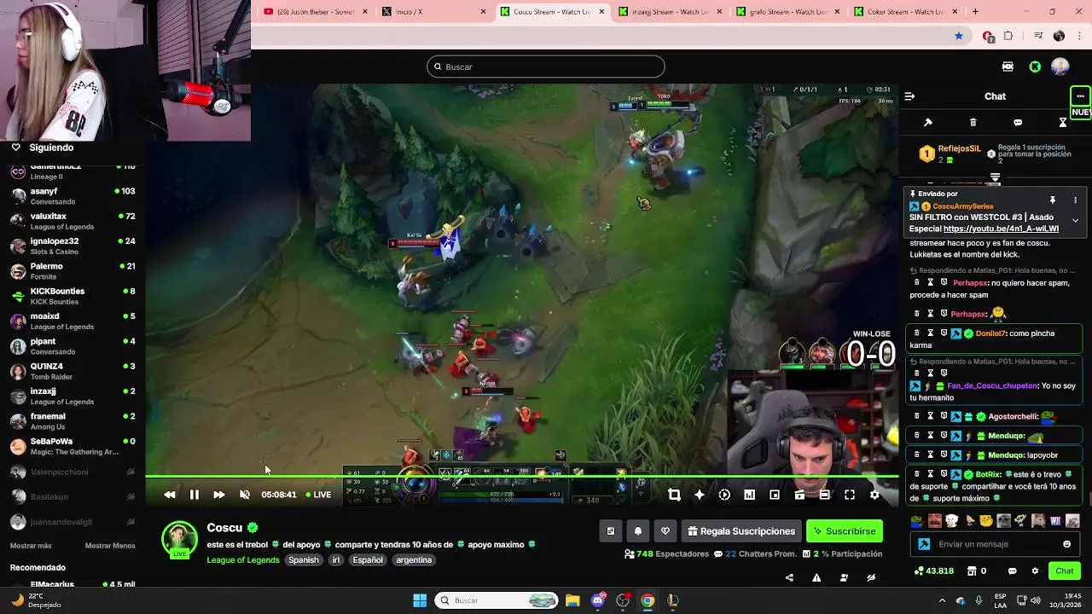
Task: Open pinned message options menu
Action: (1075, 200)
